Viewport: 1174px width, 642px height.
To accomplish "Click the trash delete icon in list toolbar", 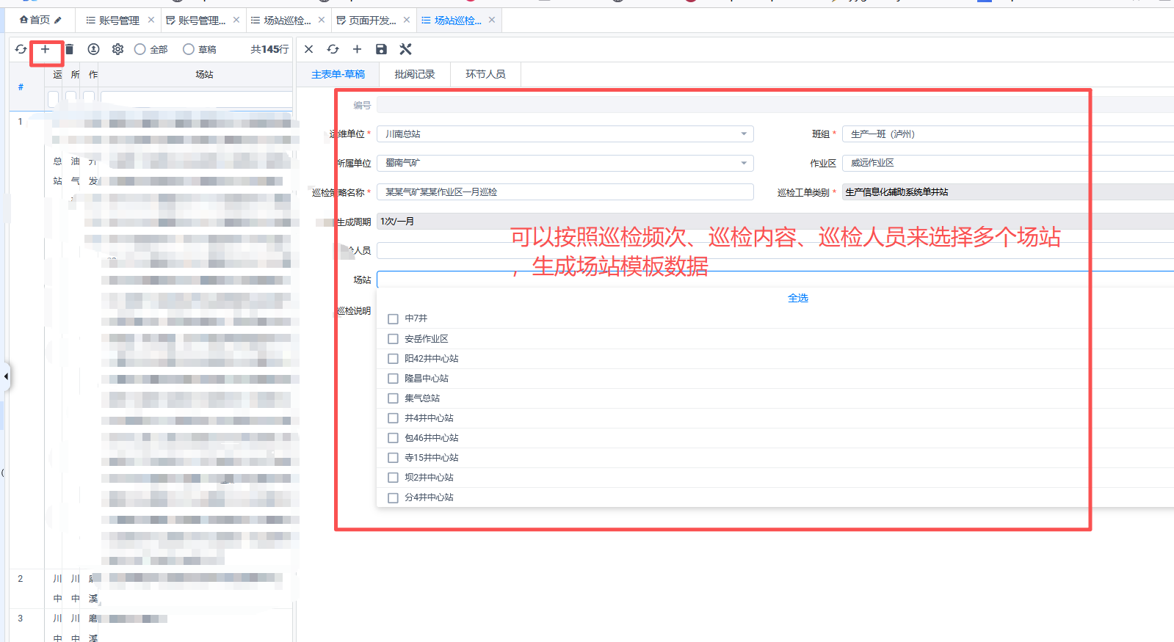I will click(70, 49).
